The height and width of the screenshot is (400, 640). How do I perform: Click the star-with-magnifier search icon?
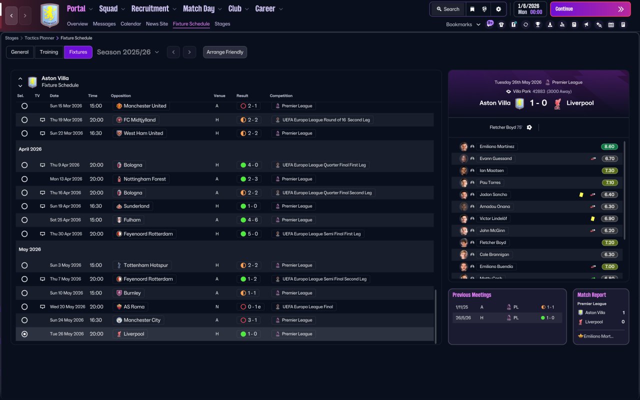point(599,24)
